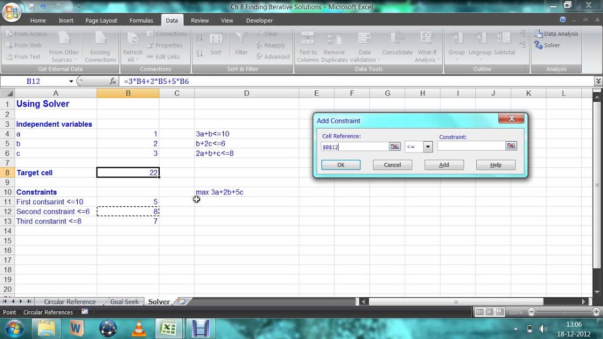Open Excel Help question mark icon
The image size is (603, 339).
tap(562, 20)
